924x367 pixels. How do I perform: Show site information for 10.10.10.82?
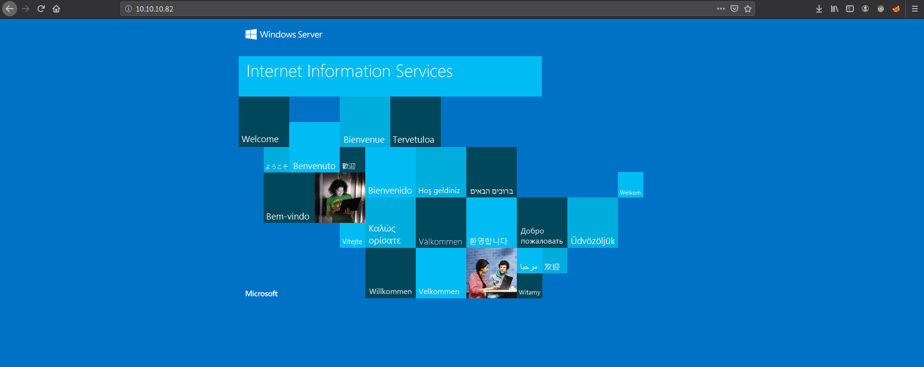[x=128, y=9]
